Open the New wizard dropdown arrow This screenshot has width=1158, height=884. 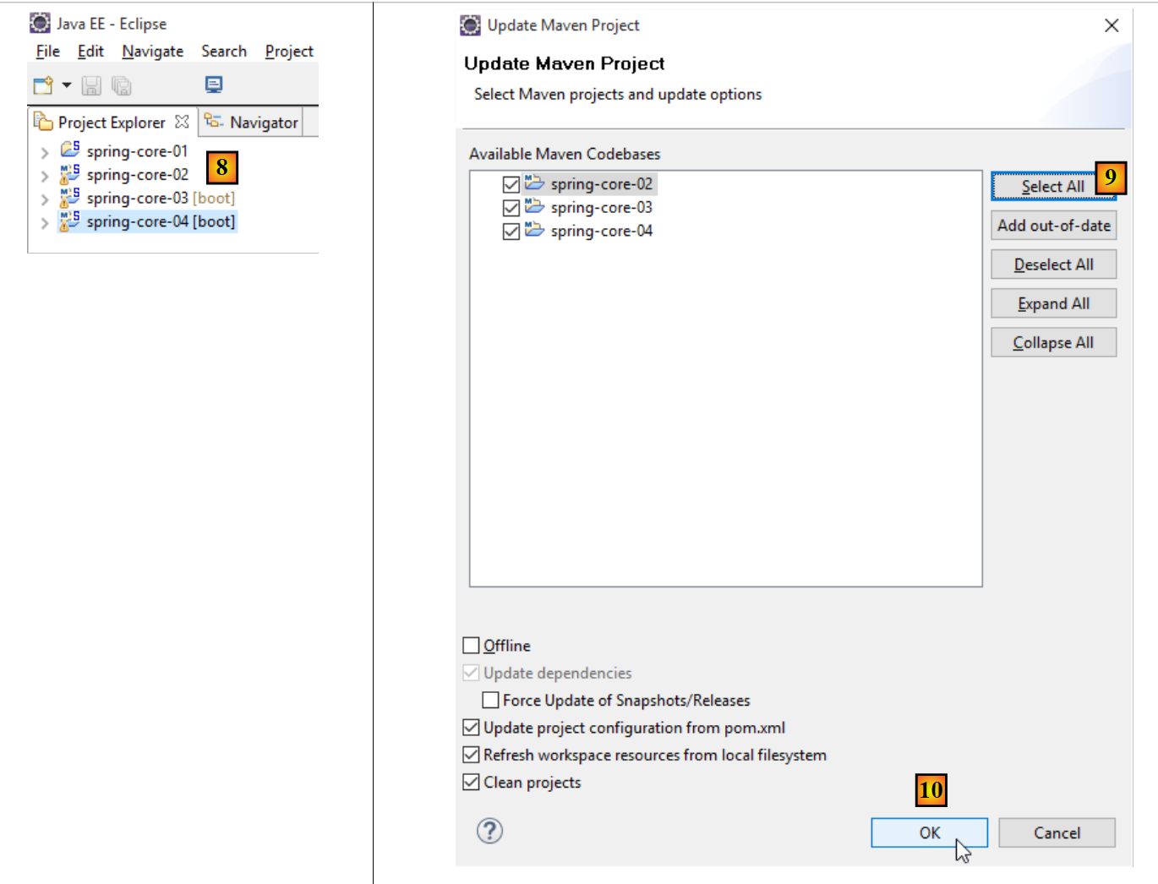point(66,85)
